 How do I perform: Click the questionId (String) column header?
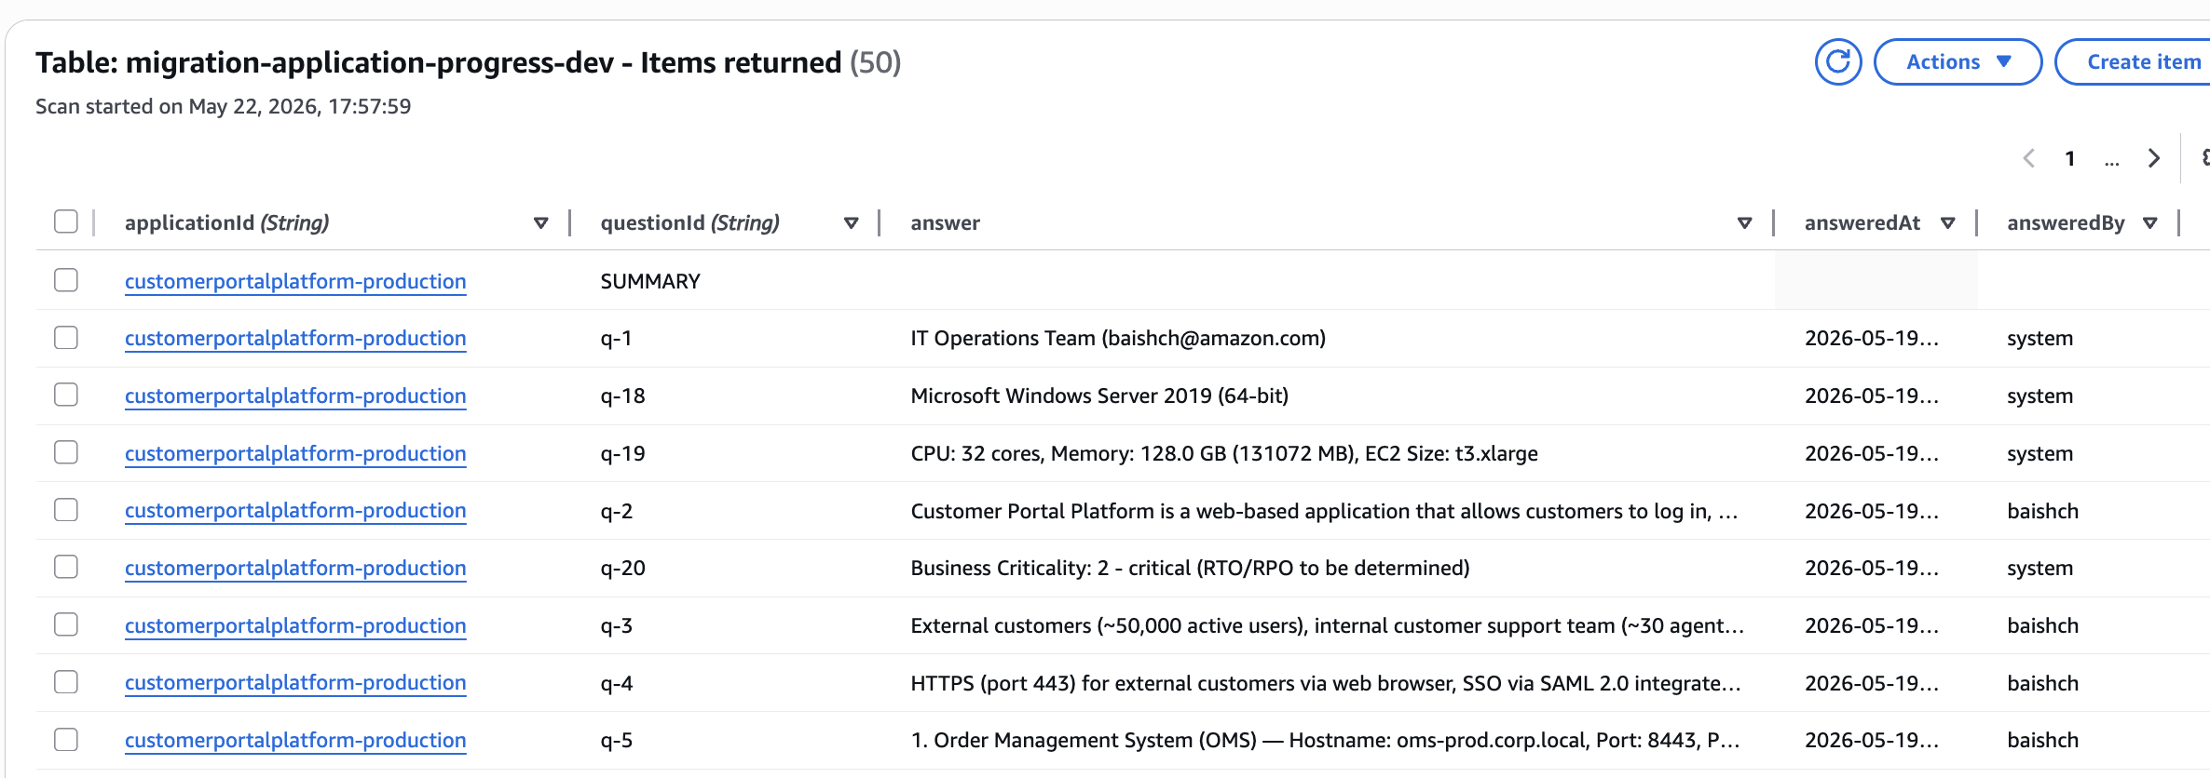point(689,223)
